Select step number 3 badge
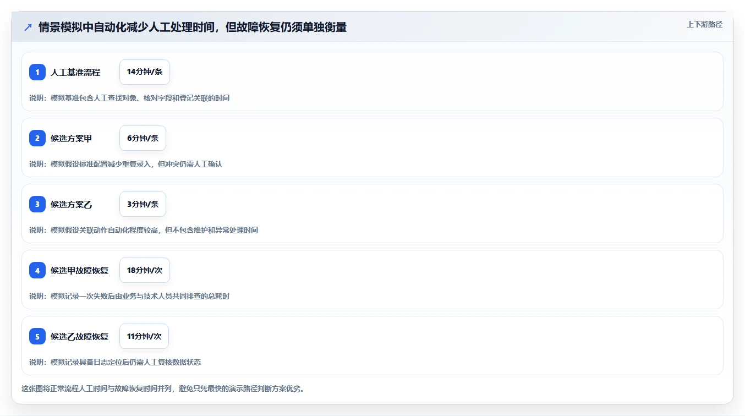The width and height of the screenshot is (745, 416). [37, 204]
